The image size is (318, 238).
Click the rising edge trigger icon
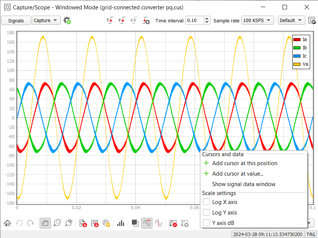pos(109,21)
